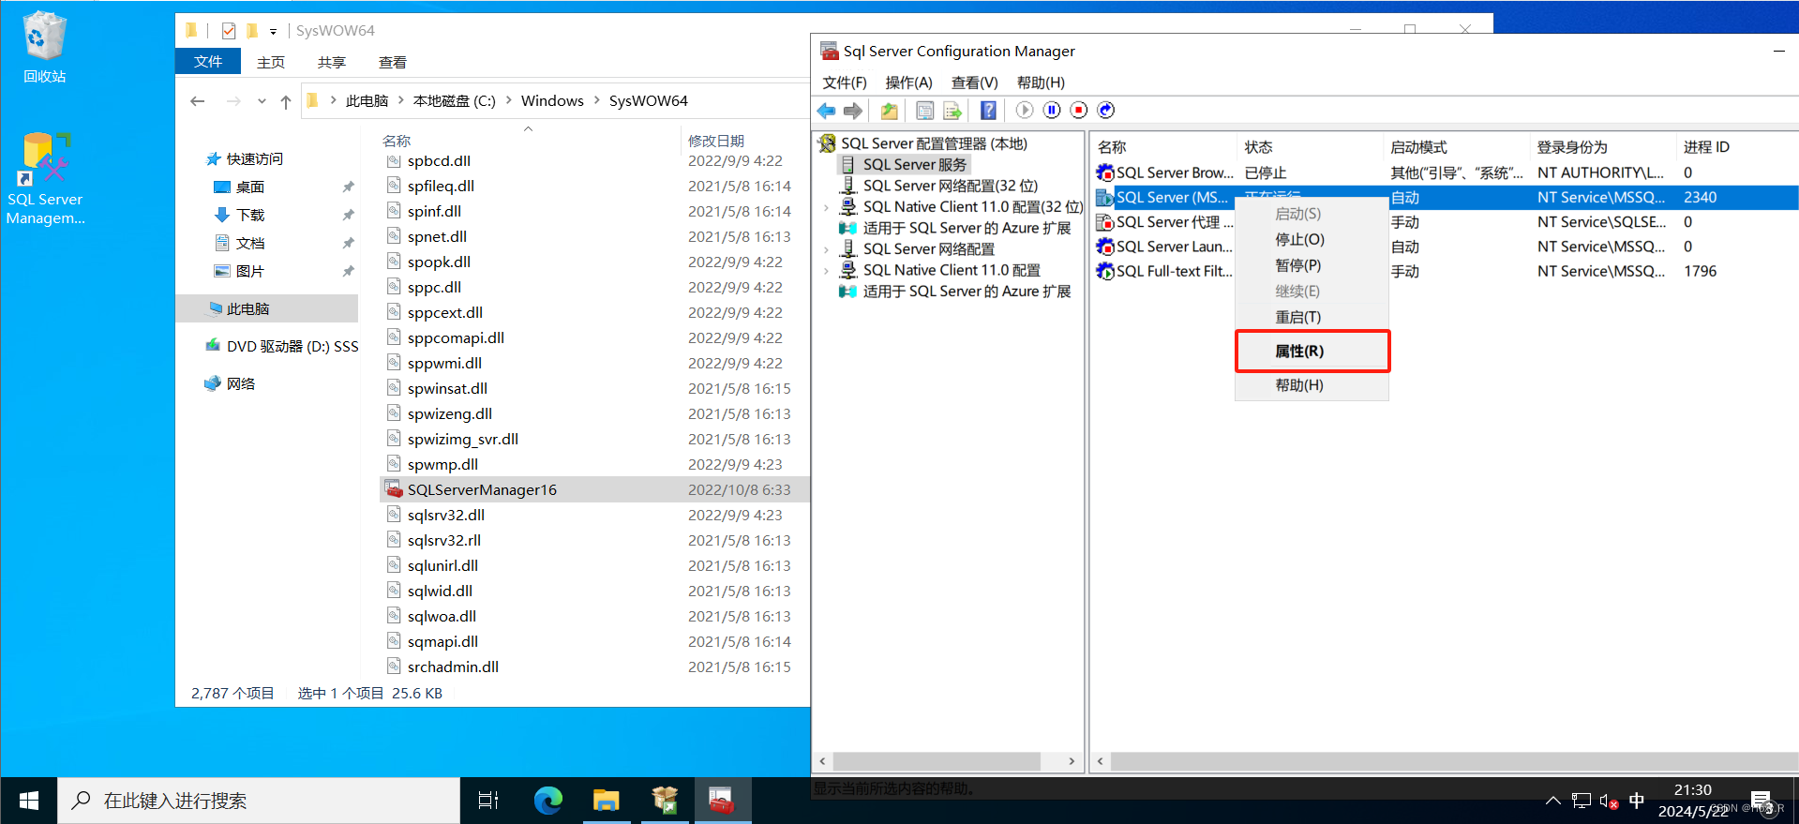Screen dimensions: 1799x824
Task: Expand the SQL Server 网络配置 tree node
Action: pos(826,249)
